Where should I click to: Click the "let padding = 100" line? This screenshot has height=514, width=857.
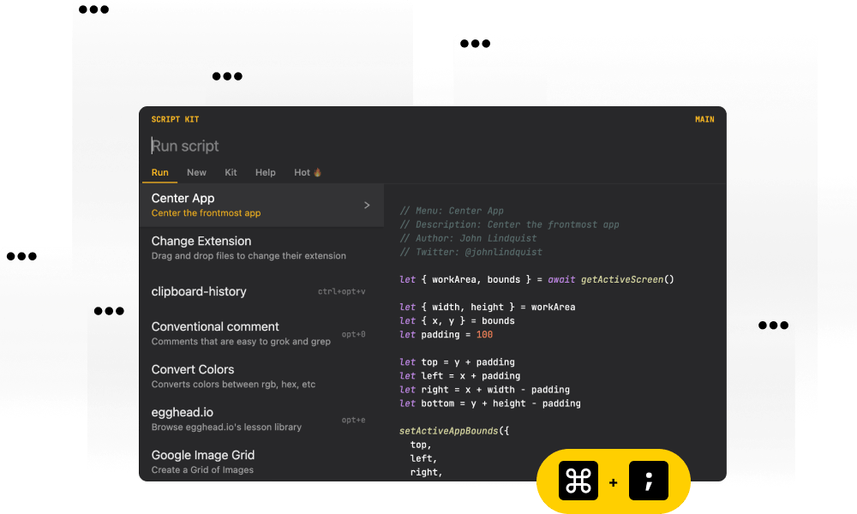pyautogui.click(x=446, y=334)
